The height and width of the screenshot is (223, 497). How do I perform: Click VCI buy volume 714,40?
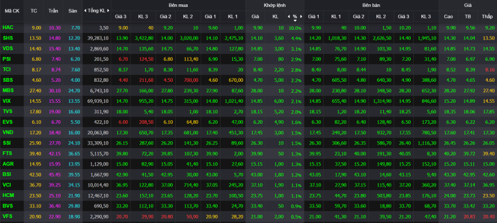[x=191, y=185]
